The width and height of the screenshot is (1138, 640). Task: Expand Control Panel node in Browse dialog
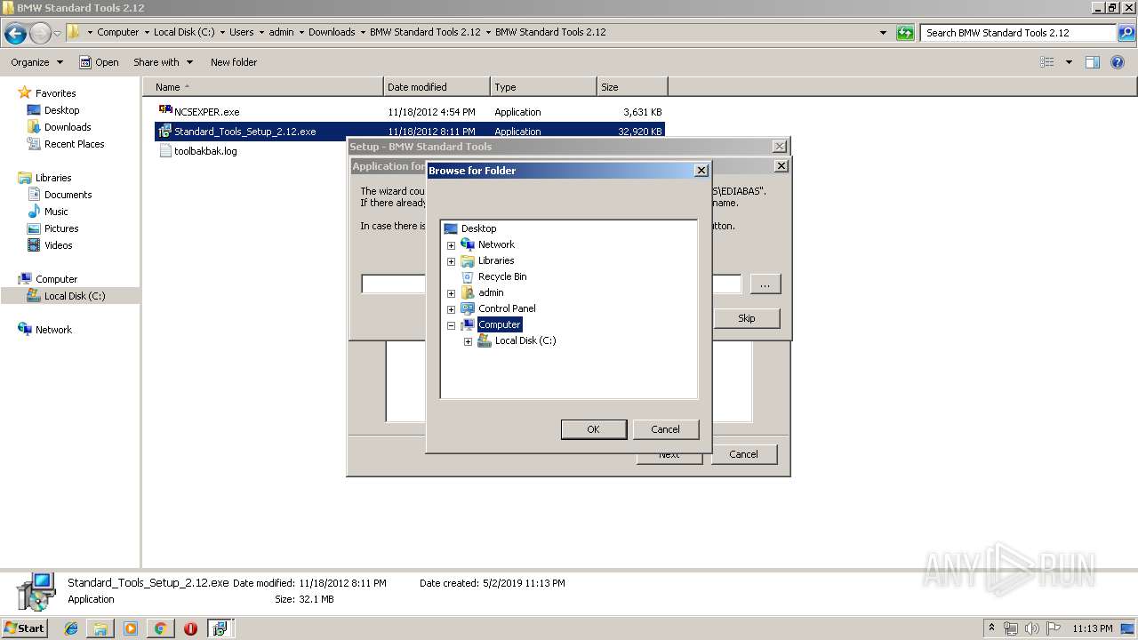451,309
